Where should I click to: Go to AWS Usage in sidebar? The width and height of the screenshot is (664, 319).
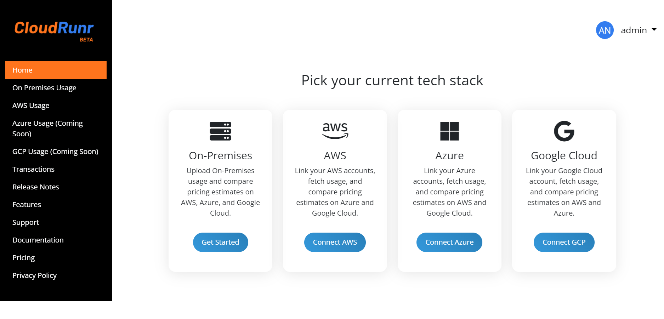31,106
